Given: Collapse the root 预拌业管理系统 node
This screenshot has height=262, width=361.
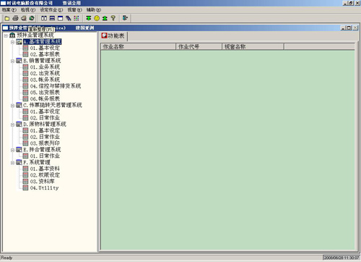Looking at the screenshot, I should 6,35.
